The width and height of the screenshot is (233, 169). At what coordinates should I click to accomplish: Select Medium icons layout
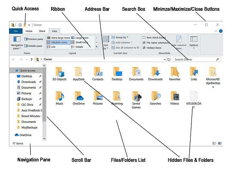58,42
